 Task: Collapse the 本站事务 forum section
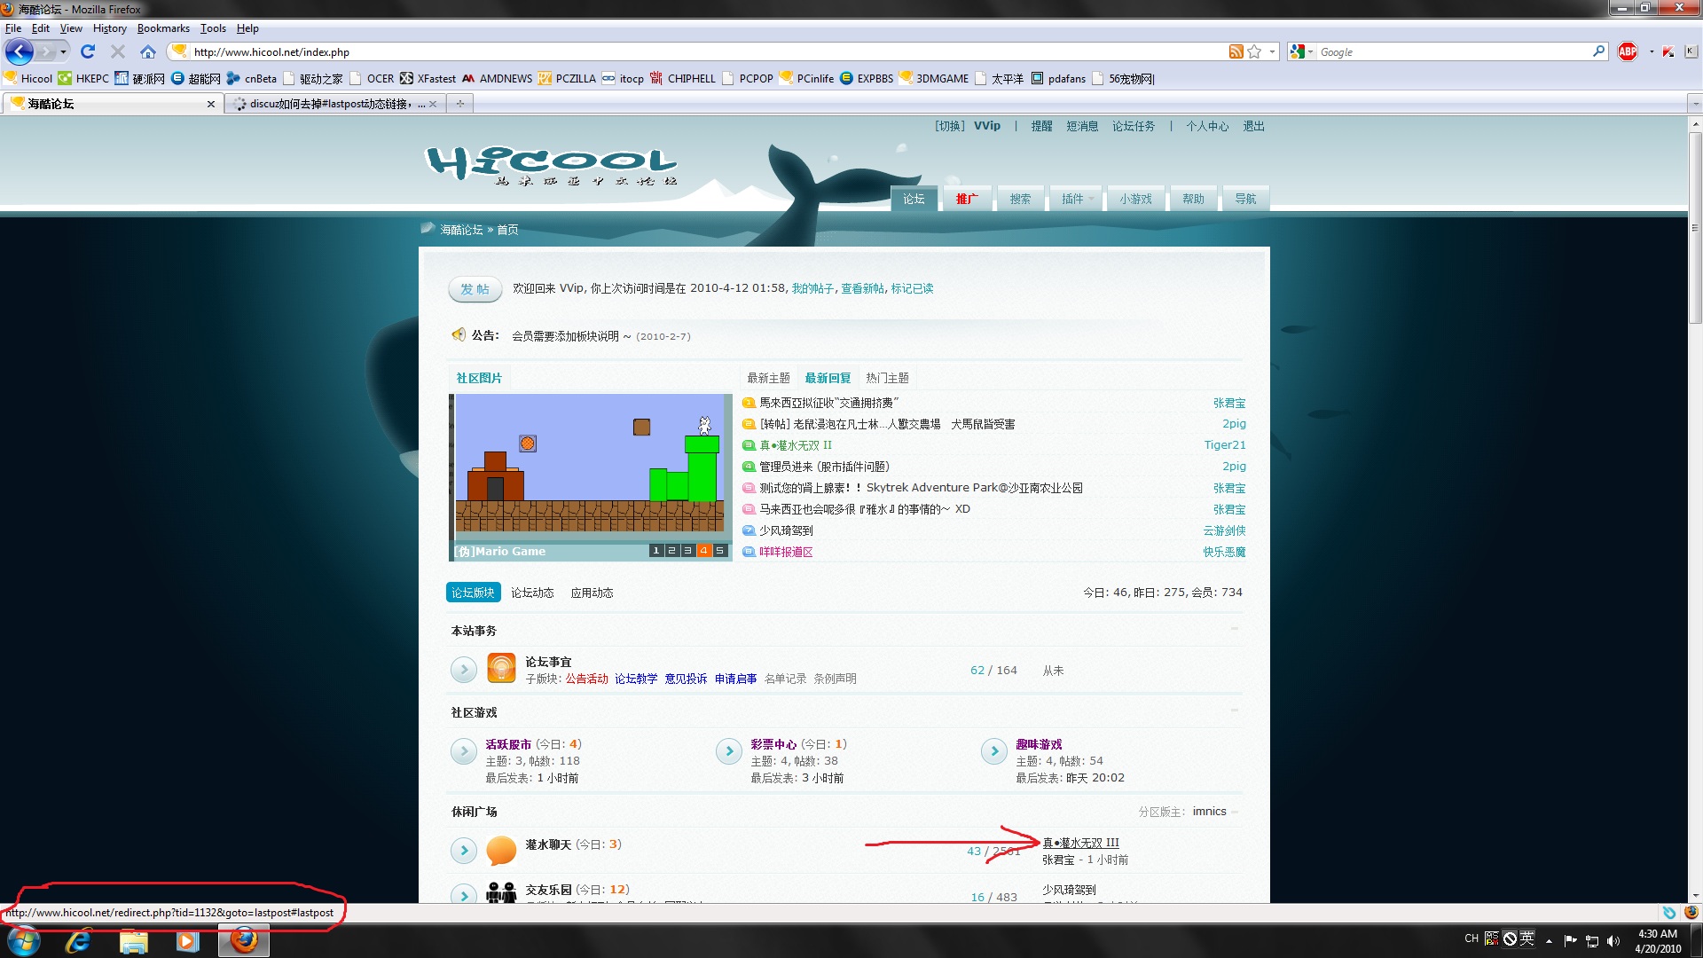(1234, 629)
